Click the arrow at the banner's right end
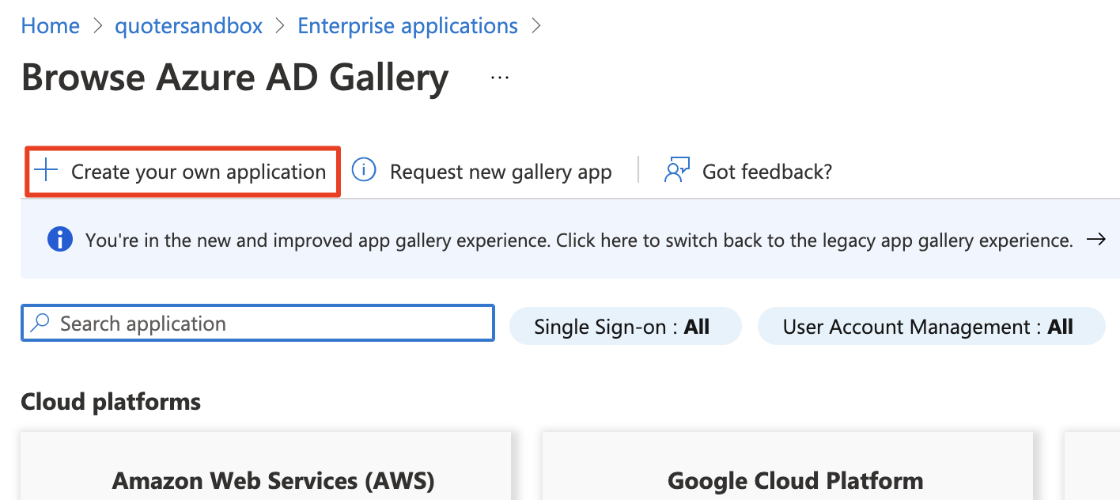Image resolution: width=1120 pixels, height=500 pixels. [1095, 240]
